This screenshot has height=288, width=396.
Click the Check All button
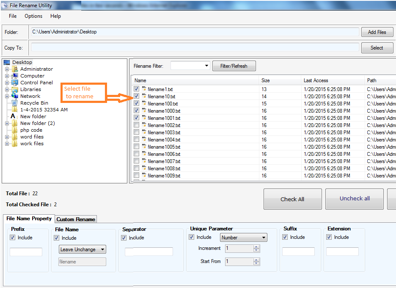(292, 199)
